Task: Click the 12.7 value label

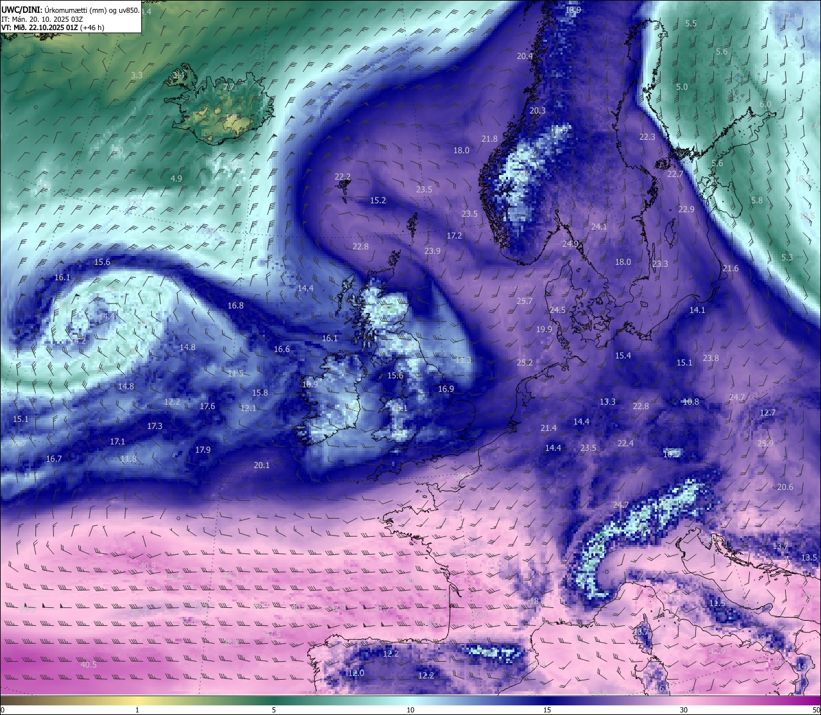Action: pos(768,413)
